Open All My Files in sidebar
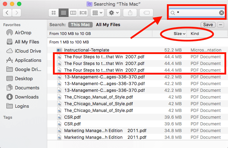This screenshot has height=148, width=228. [23, 42]
